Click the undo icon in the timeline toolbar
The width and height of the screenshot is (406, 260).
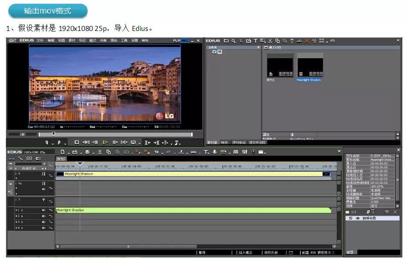pos(156,152)
